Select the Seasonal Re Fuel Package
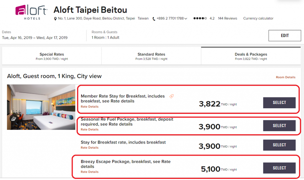 coord(279,126)
